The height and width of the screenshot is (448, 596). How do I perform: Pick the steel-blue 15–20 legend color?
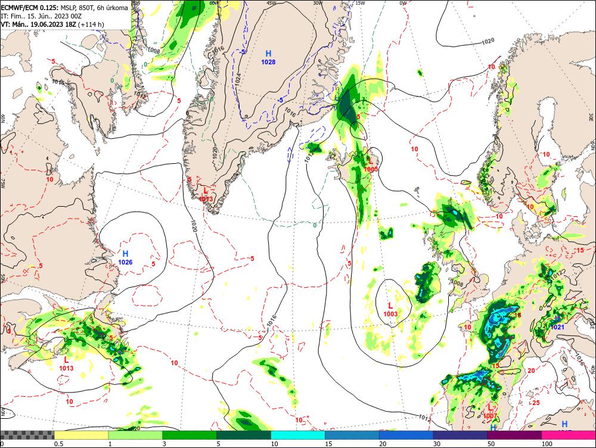point(352,435)
